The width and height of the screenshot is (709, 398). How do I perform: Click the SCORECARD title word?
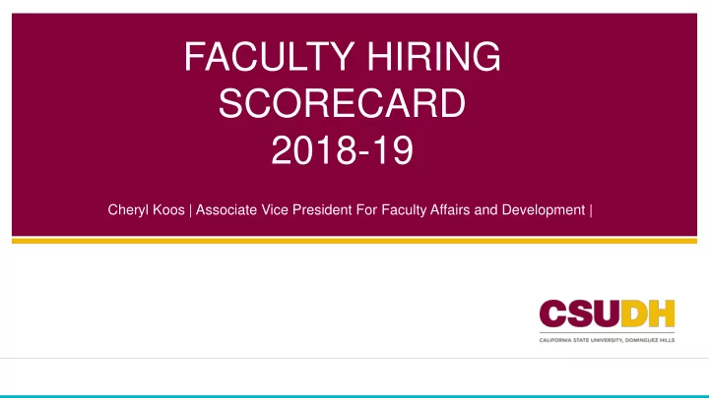point(343,103)
